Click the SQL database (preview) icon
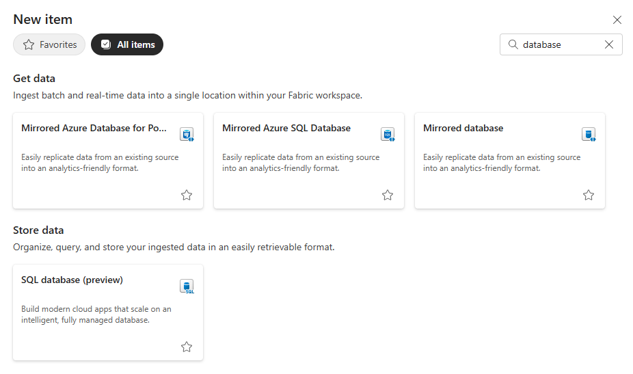Viewport: 633px width, 374px height. click(187, 286)
